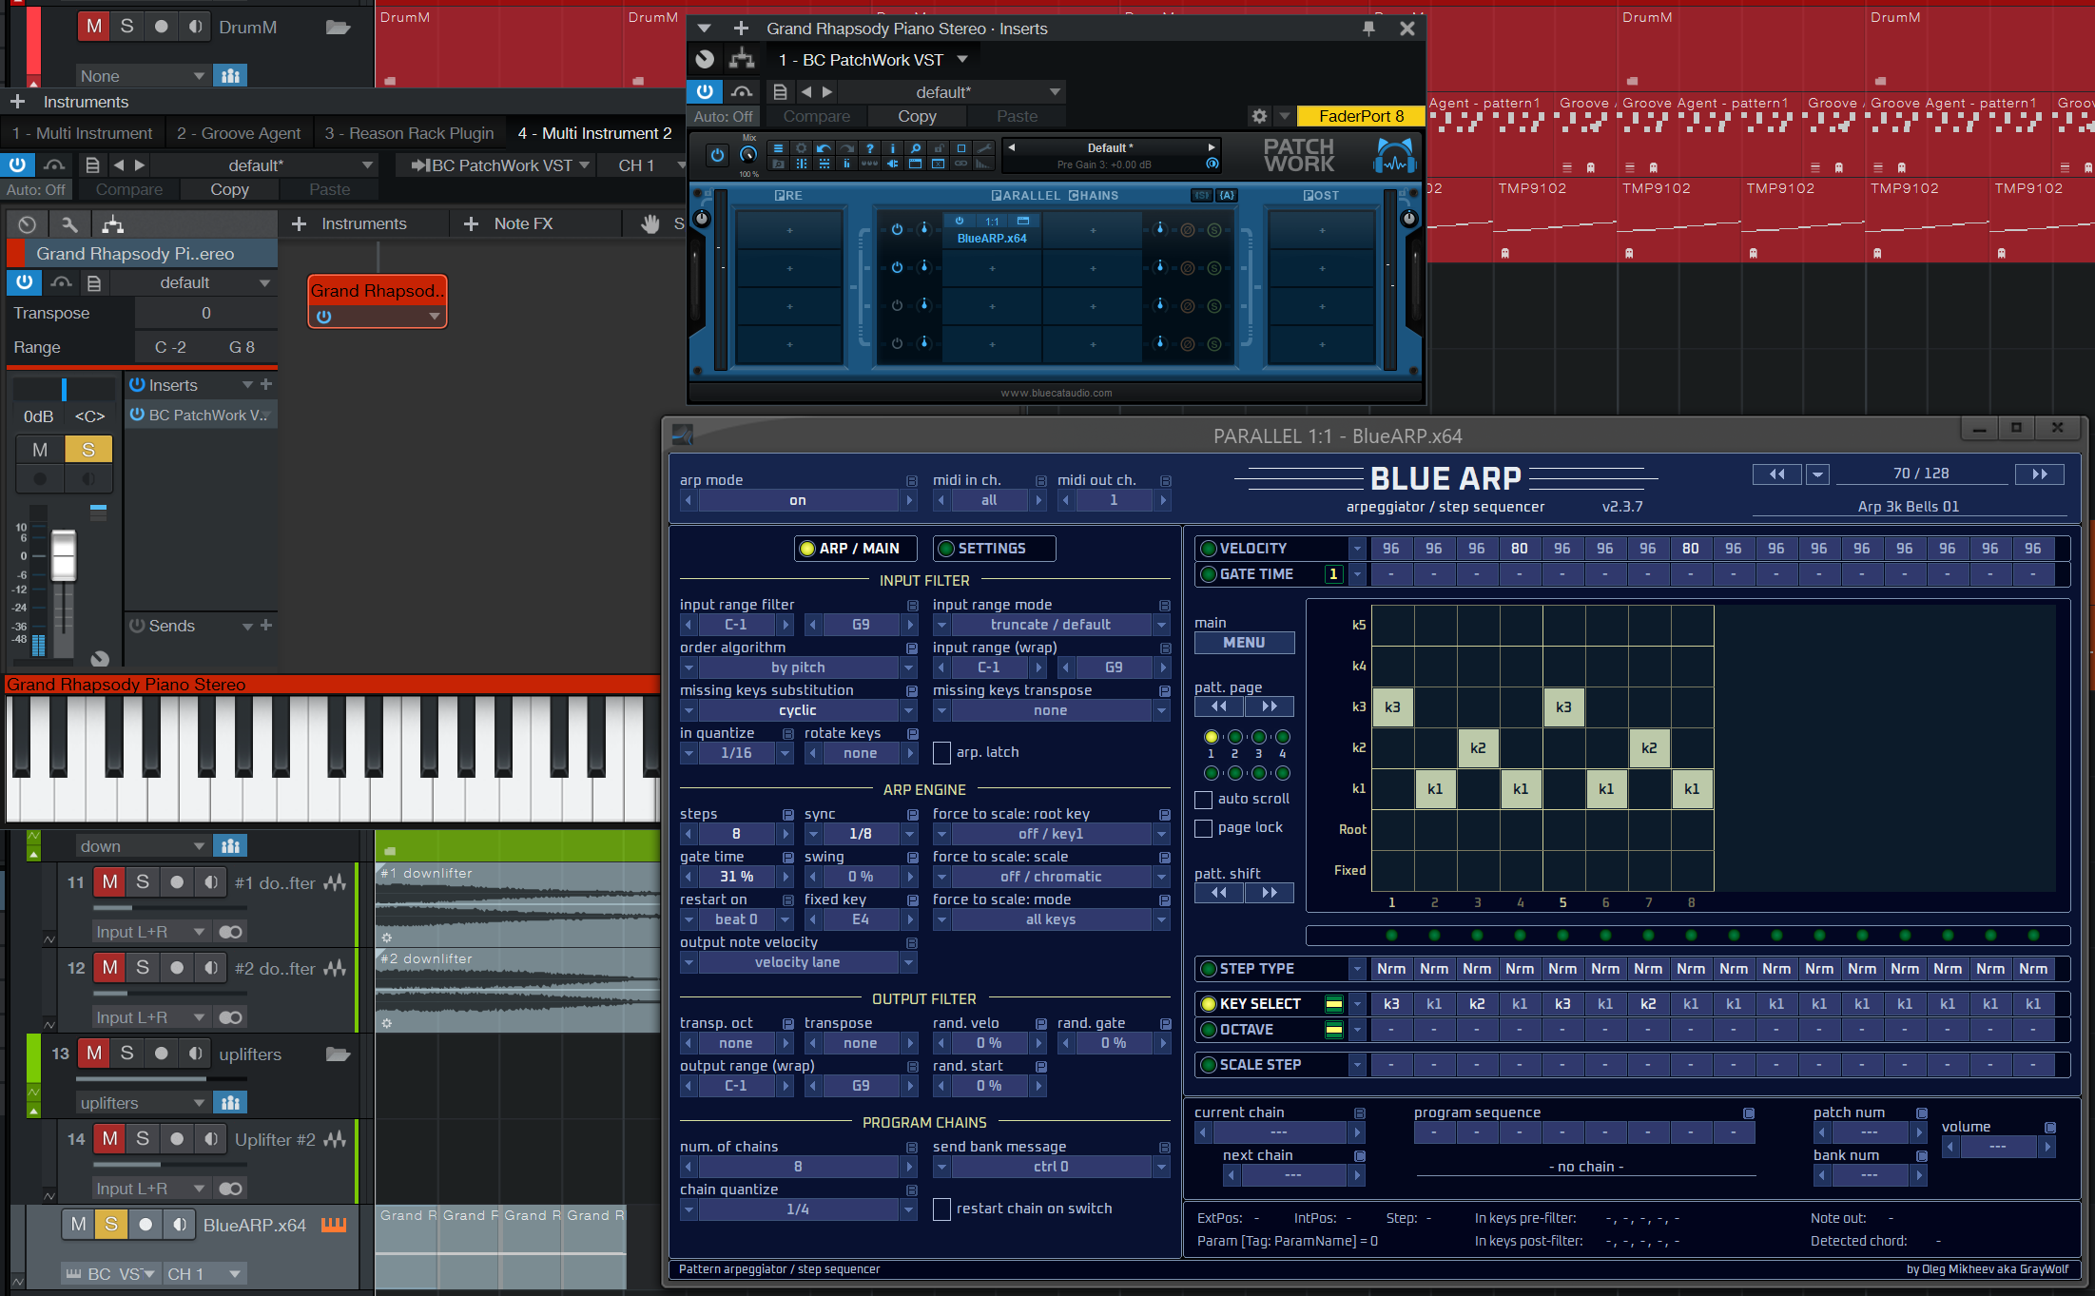Click the instrument keyboard icon on BlueARP.x64 track
Viewport: 2095px width, 1296px height.
click(334, 1225)
